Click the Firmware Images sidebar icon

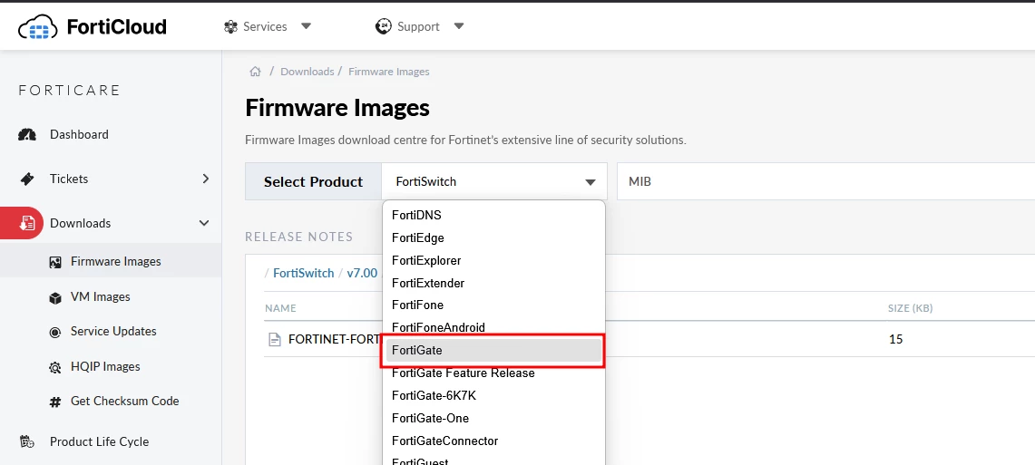[x=55, y=263]
